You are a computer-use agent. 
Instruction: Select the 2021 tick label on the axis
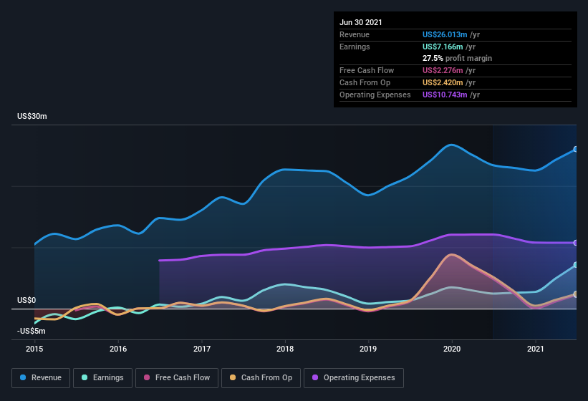[536, 349]
